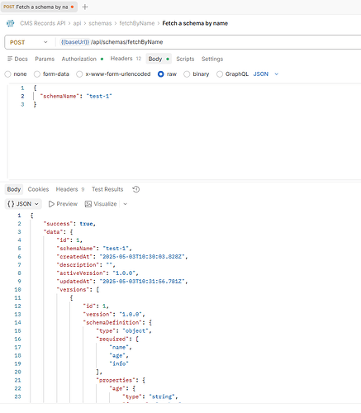
Task: Open the Test Results tab
Action: [107, 189]
